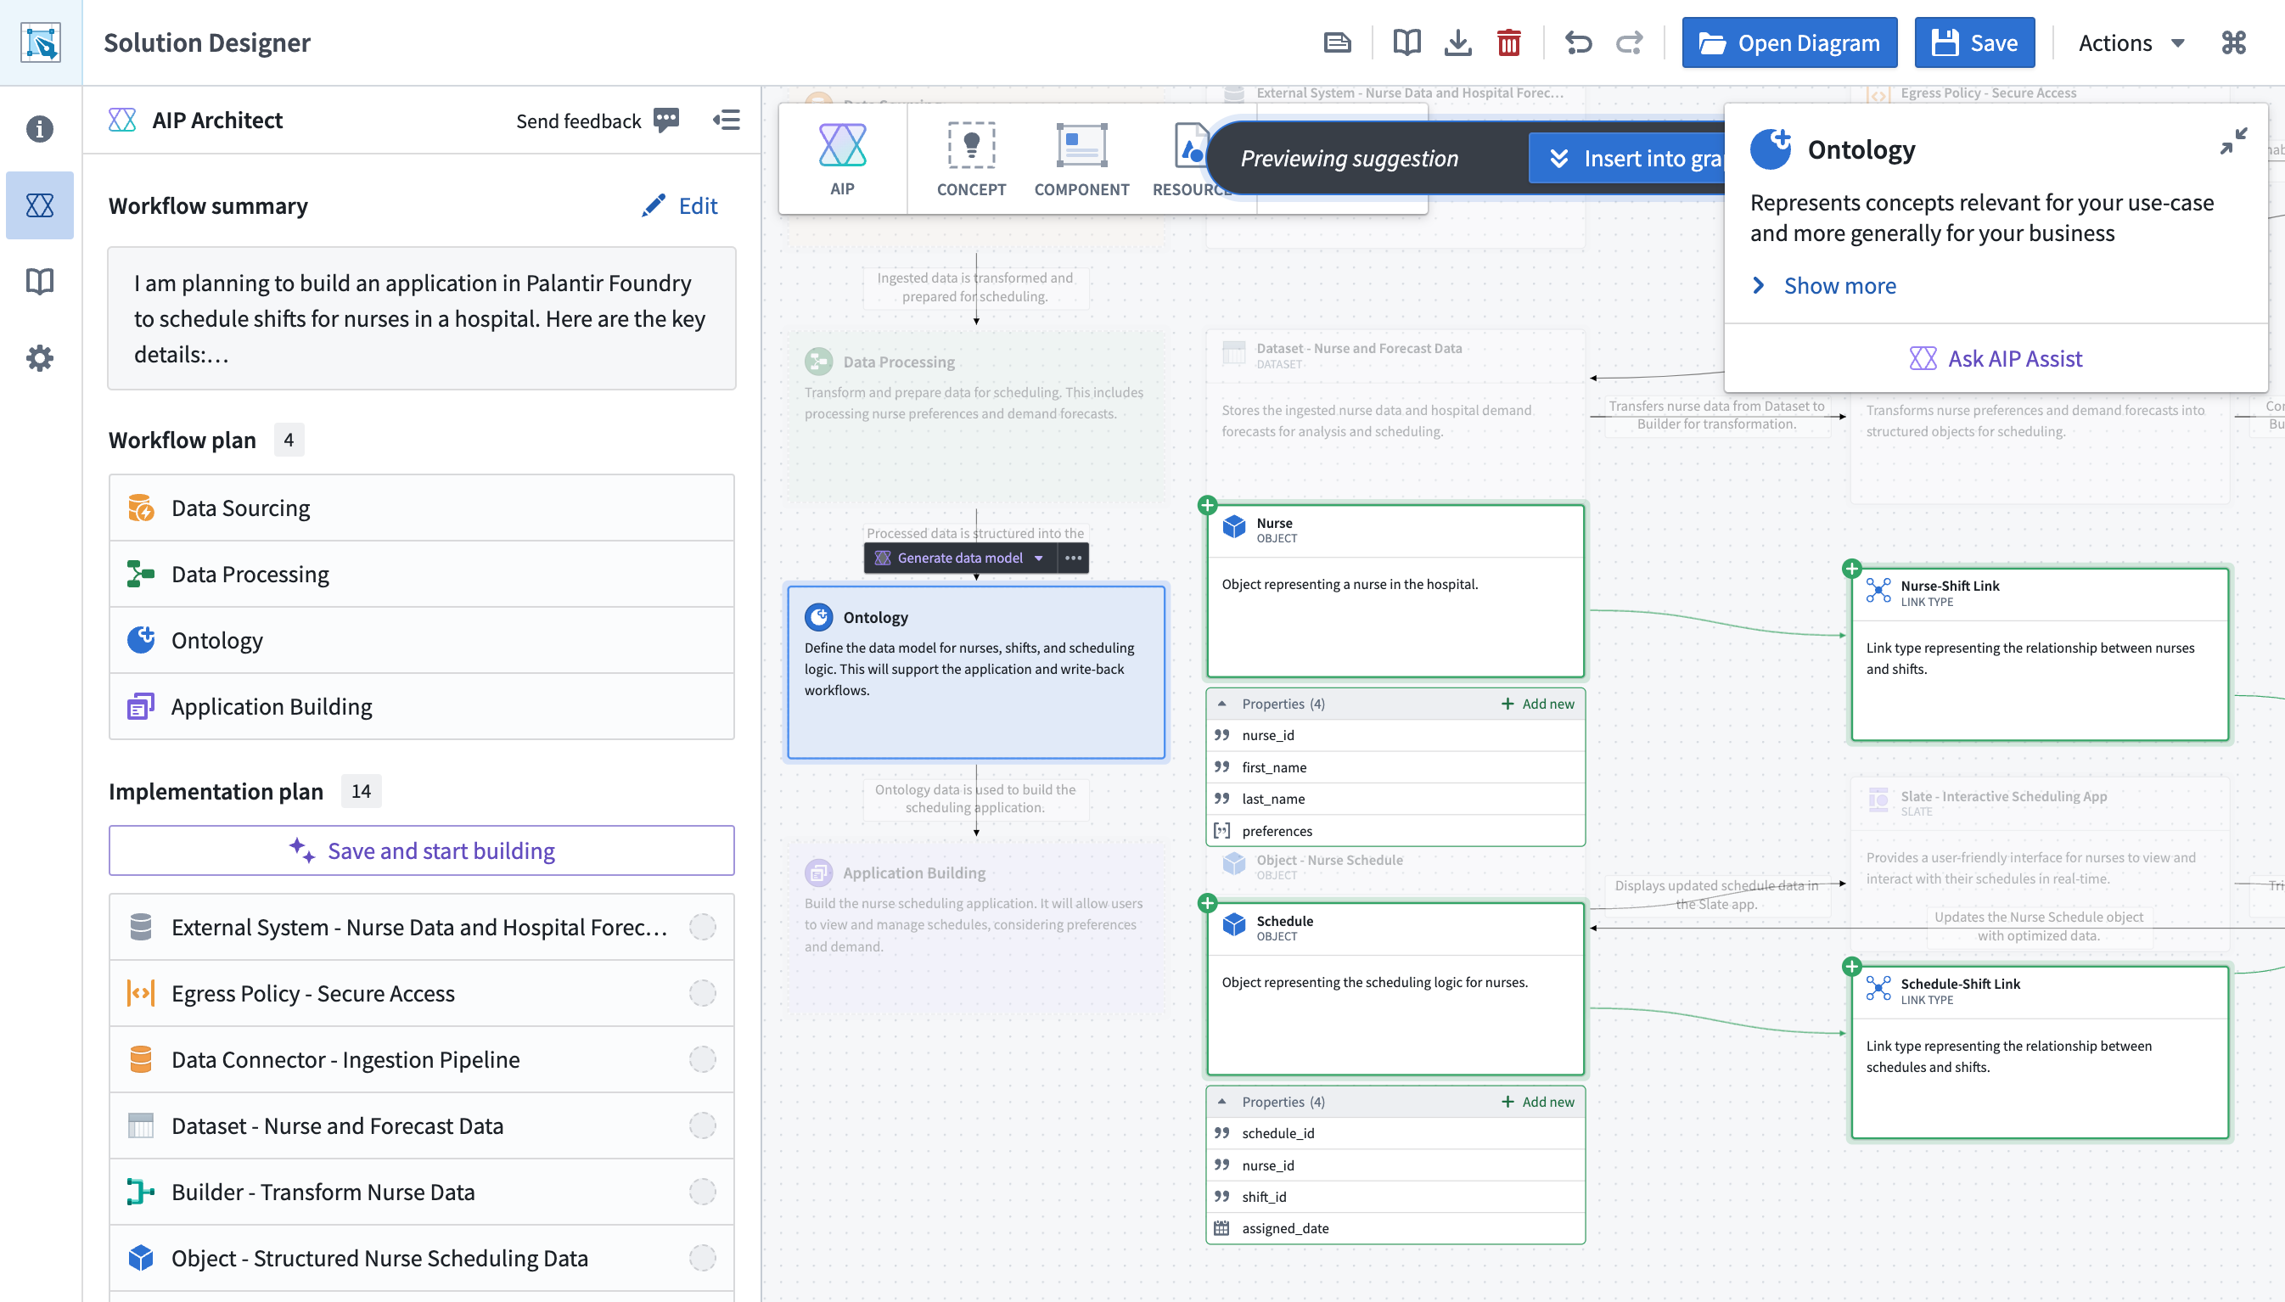Click the Ontology globe icon in panel
Screen dimensions: 2285x1302
coord(140,638)
